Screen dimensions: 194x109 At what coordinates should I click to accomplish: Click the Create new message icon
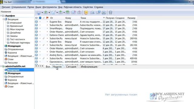[x=54, y=13]
